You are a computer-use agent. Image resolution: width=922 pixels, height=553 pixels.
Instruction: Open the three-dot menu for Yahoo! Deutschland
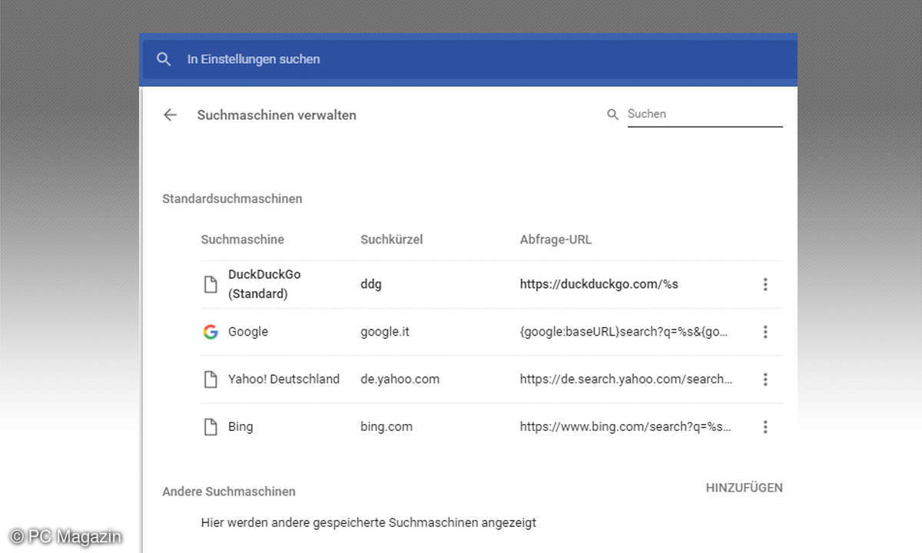pos(764,379)
